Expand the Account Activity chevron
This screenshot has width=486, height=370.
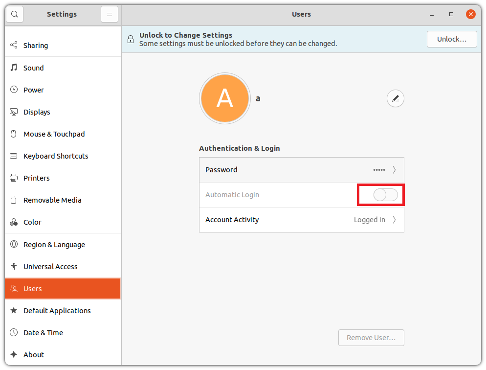pyautogui.click(x=394, y=220)
